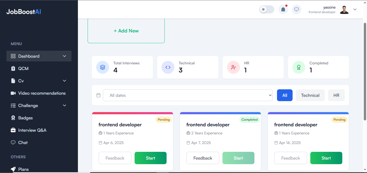This screenshot has width=367, height=173.
Task: Open Video recommendations menu item
Action: click(39, 93)
